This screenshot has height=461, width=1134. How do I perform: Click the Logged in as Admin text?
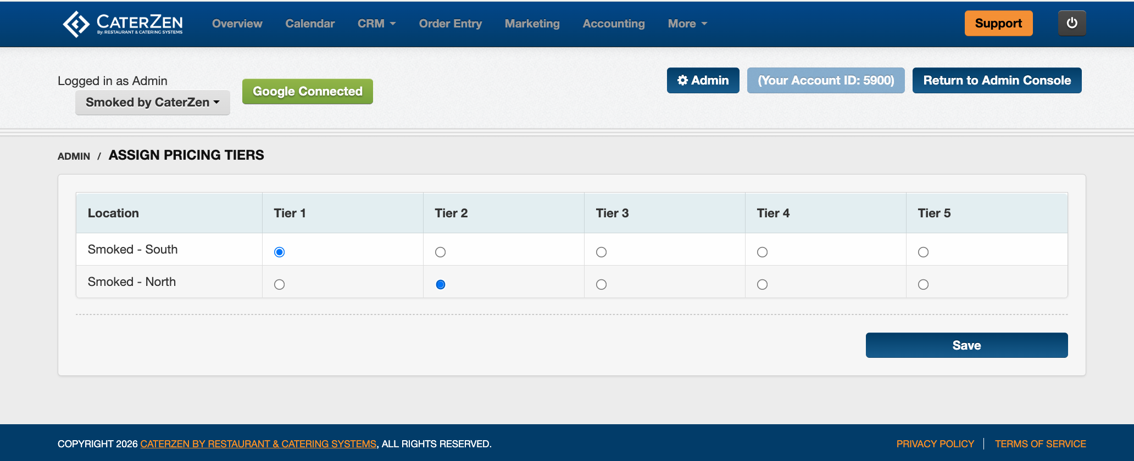(113, 81)
